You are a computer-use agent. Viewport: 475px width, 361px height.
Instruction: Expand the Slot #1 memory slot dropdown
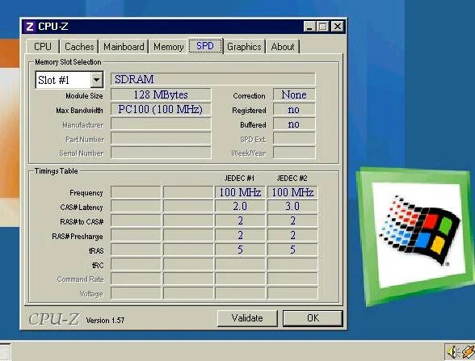97,80
